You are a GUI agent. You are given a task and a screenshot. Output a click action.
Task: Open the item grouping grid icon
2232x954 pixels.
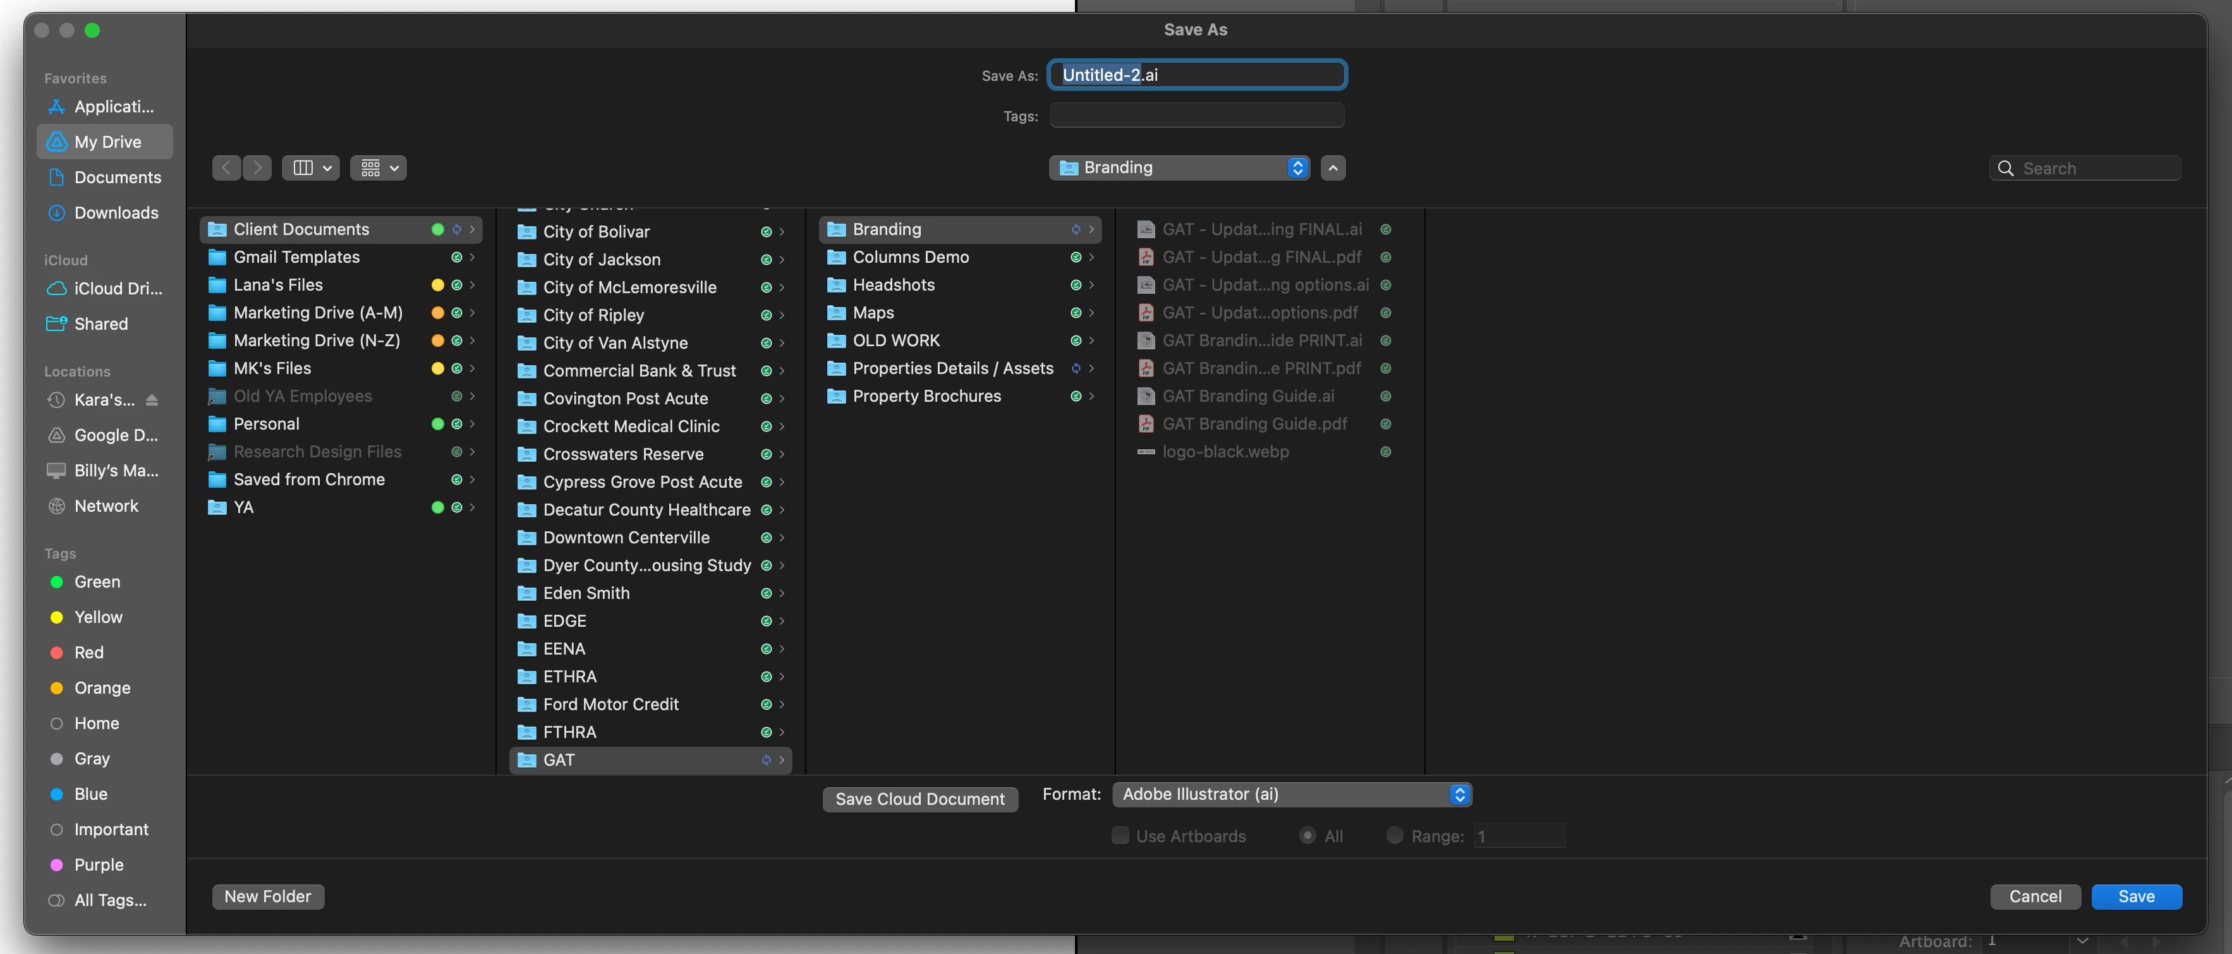(379, 167)
